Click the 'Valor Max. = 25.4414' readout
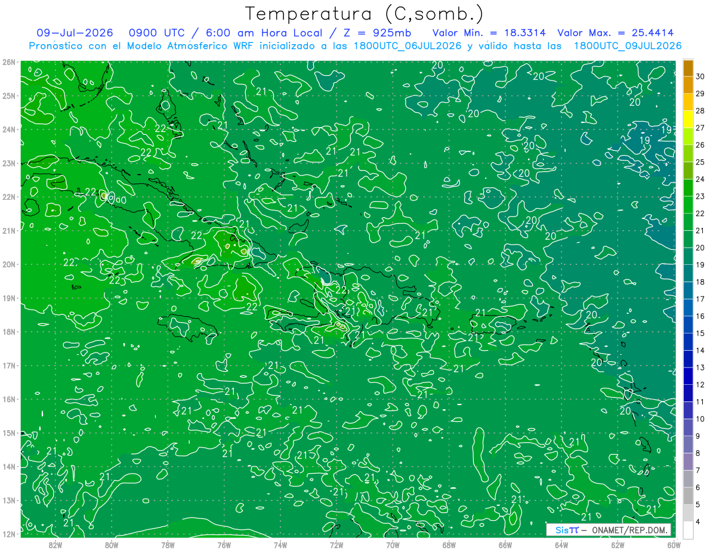 coord(616,33)
